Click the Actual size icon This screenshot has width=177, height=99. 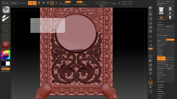(150, 23)
